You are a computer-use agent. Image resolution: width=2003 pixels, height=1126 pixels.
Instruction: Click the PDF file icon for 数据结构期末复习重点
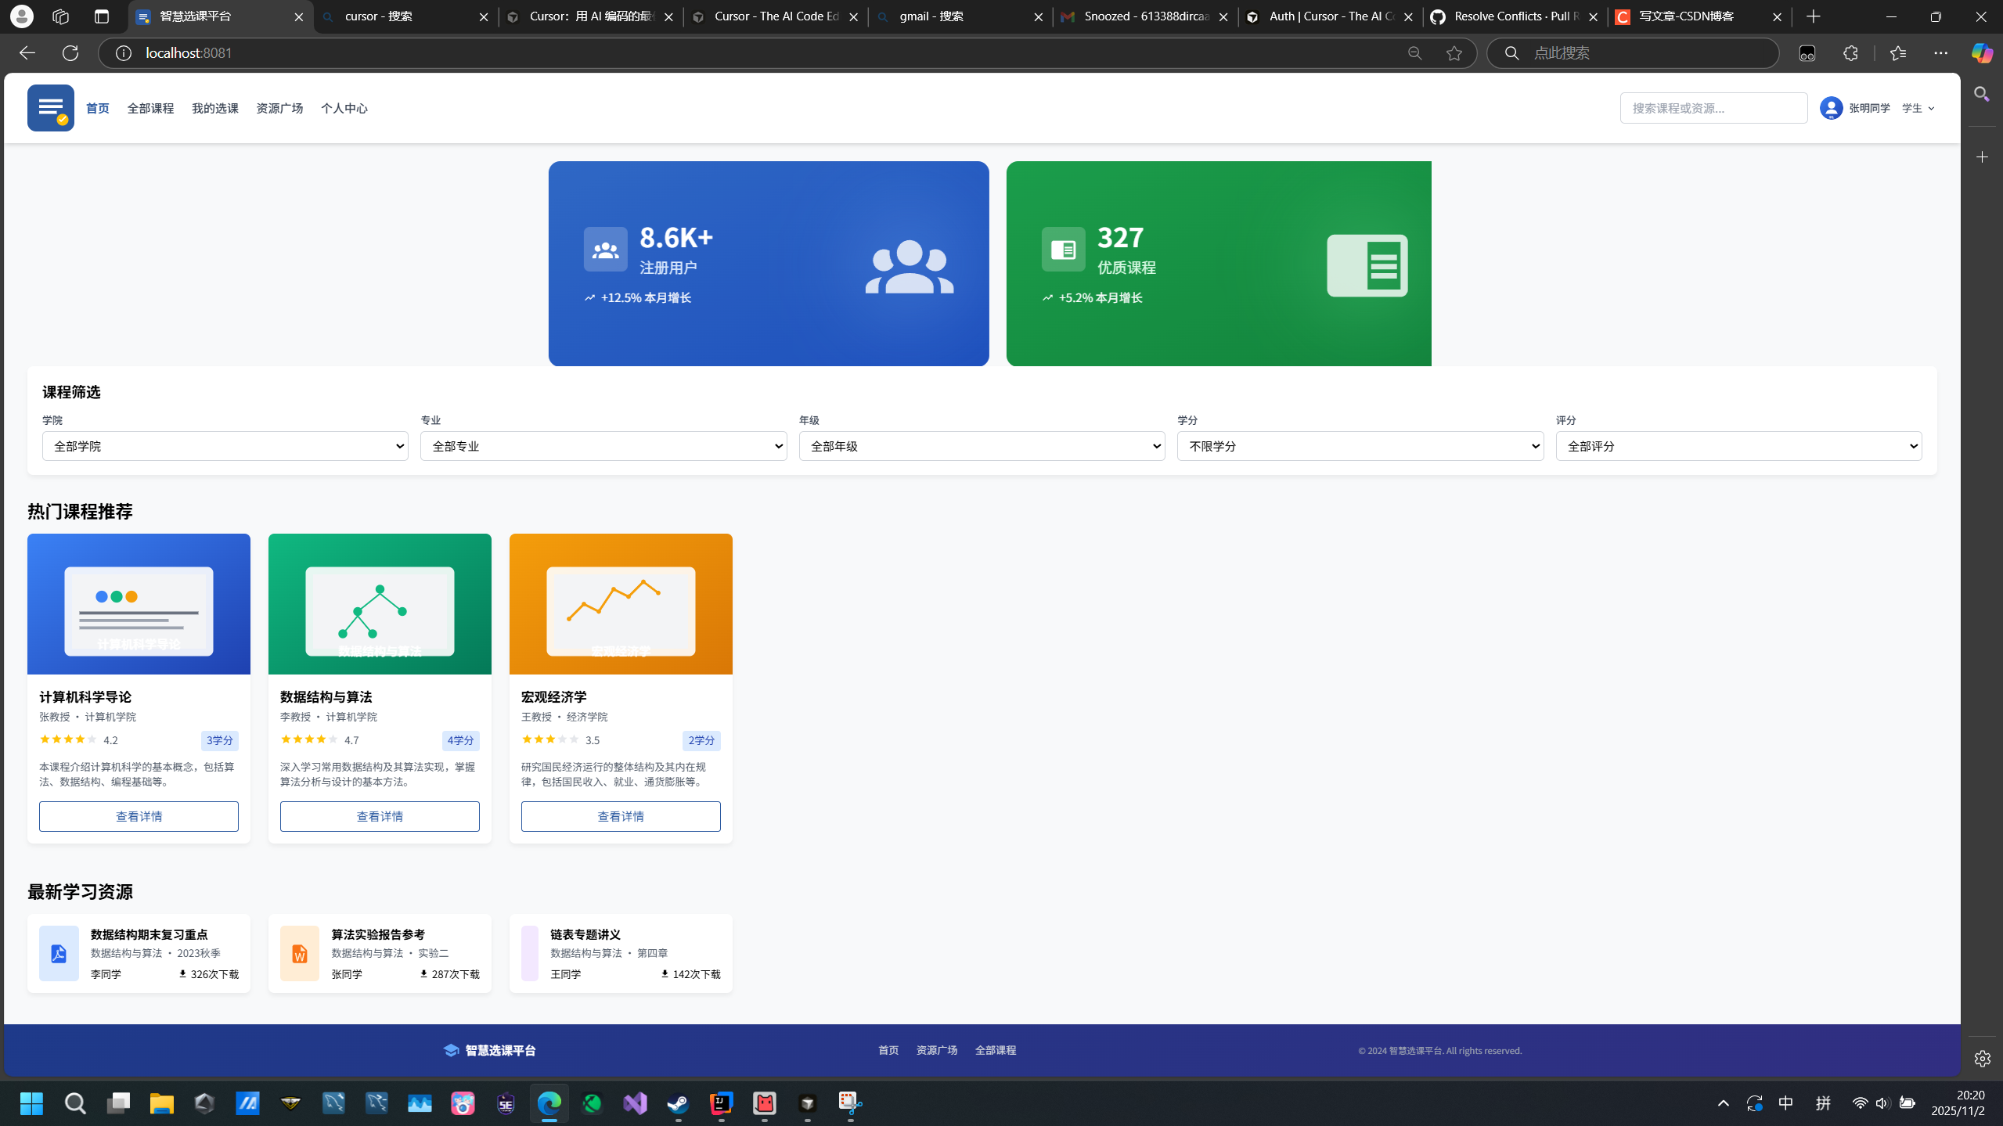[59, 953]
